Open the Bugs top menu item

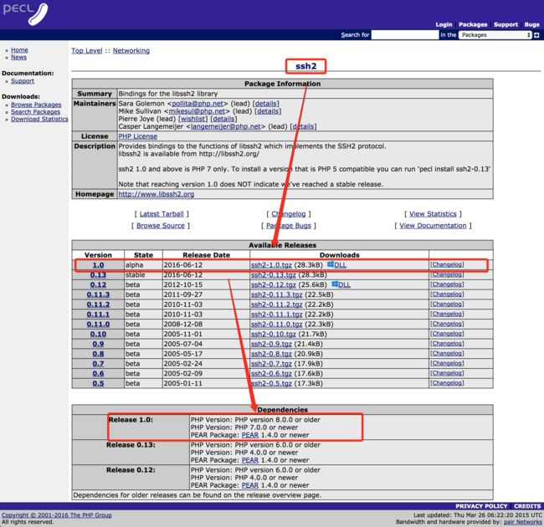point(531,24)
